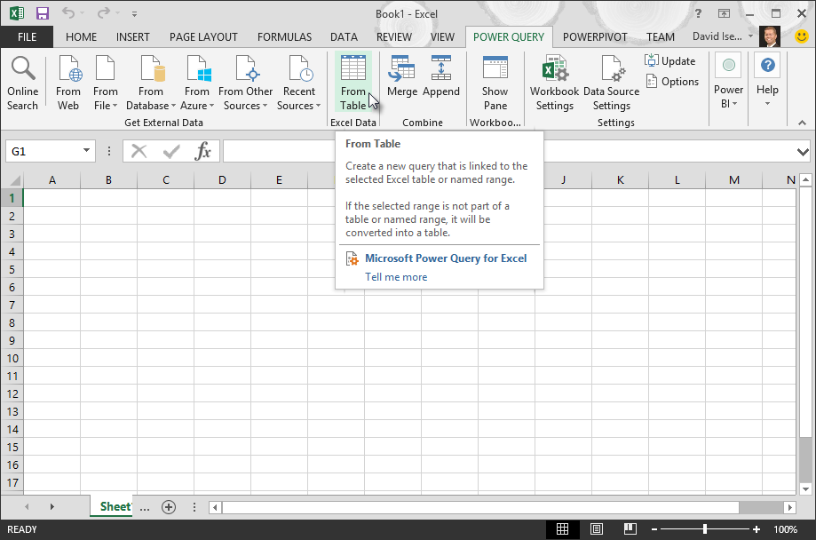Screen dimensions: 816x540
Task: Open the FORMULAS ribbon tab
Action: click(x=284, y=37)
